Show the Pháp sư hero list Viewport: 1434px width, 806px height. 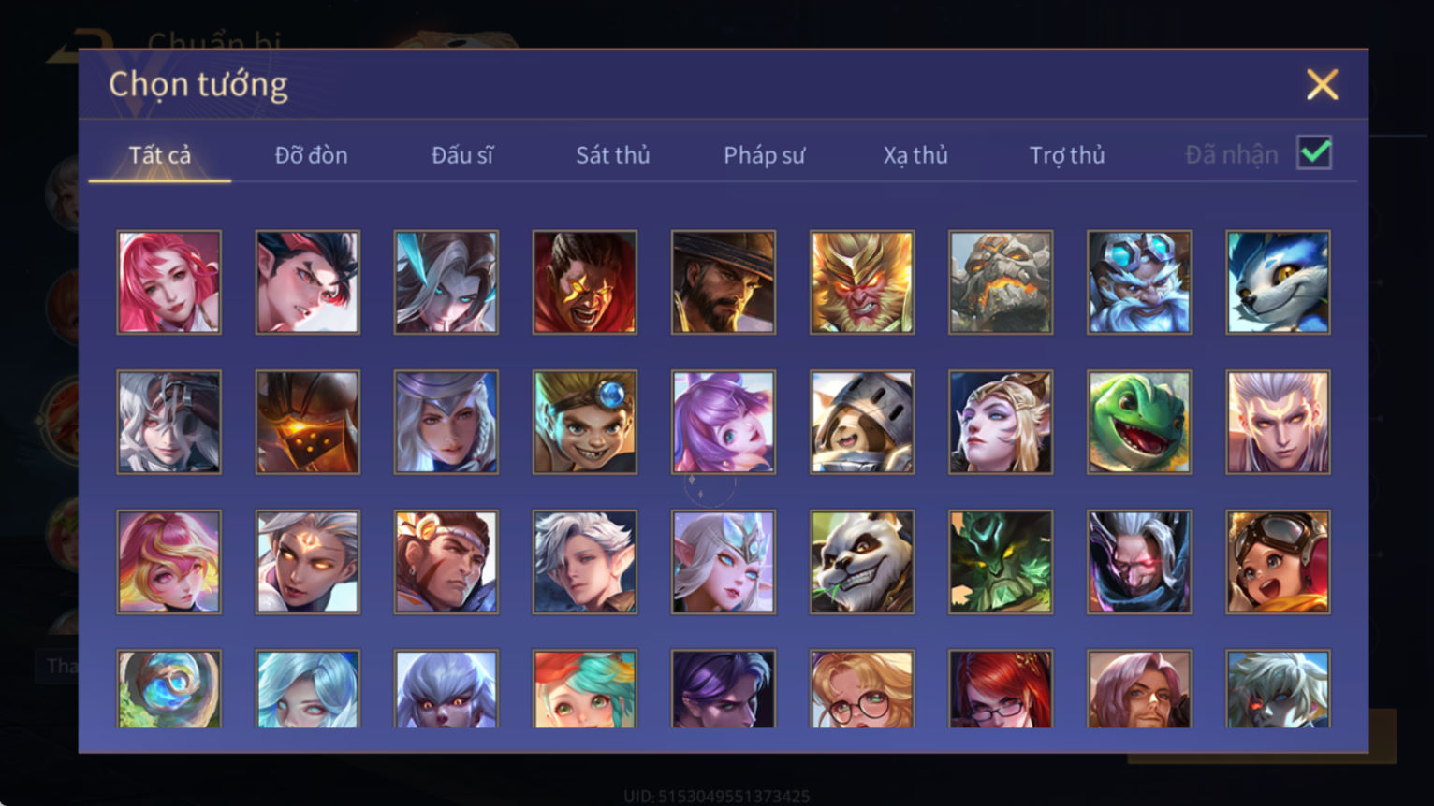764,155
